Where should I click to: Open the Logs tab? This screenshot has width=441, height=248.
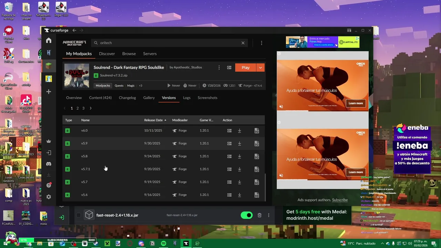[x=187, y=98]
